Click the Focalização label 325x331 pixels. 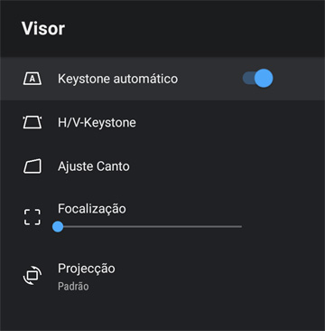tap(92, 209)
